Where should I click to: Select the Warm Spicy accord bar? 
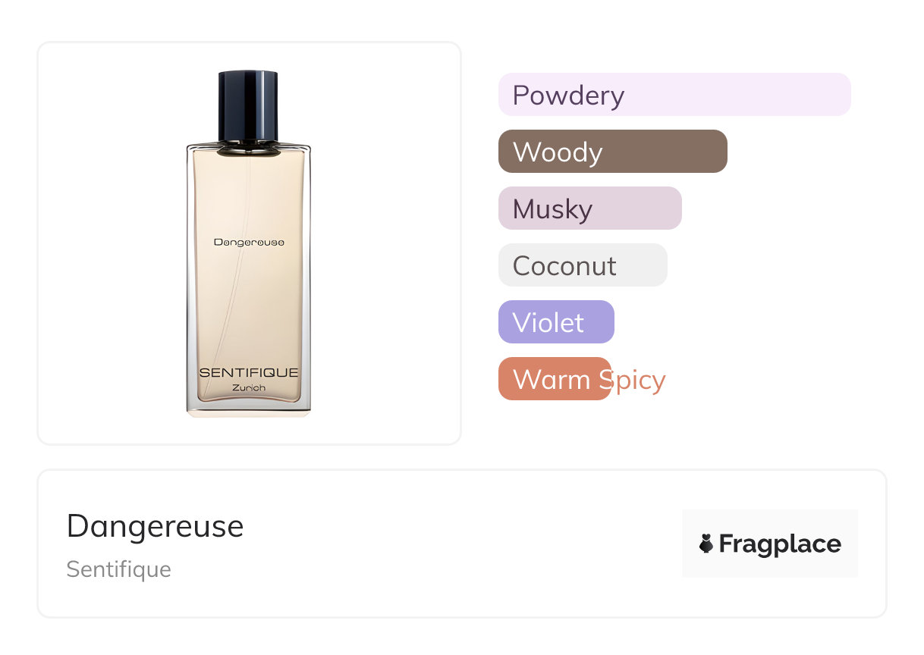[555, 379]
